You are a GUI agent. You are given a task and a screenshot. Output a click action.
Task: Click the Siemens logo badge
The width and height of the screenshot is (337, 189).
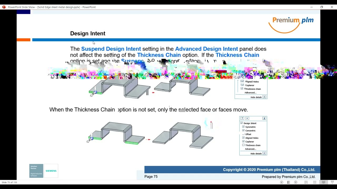coord(51,171)
